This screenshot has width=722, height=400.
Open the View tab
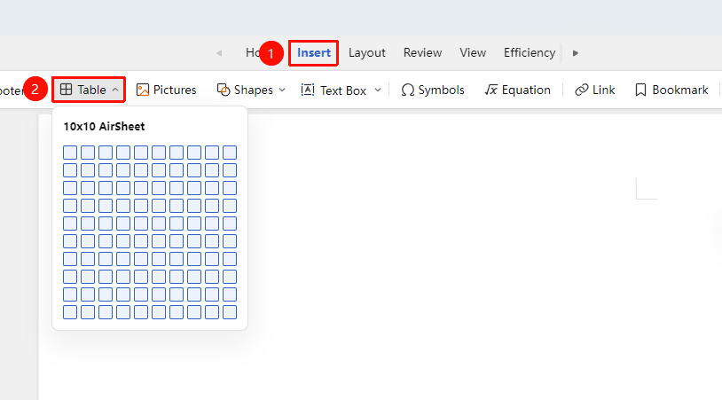click(x=473, y=53)
